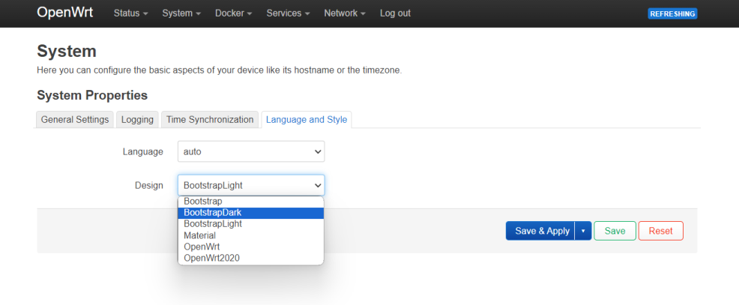
Task: Open the Status menu
Action: coord(130,13)
